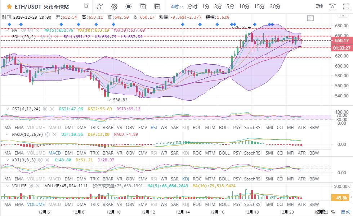Enter fullscreen mode with the expand icon

tap(346, 6)
